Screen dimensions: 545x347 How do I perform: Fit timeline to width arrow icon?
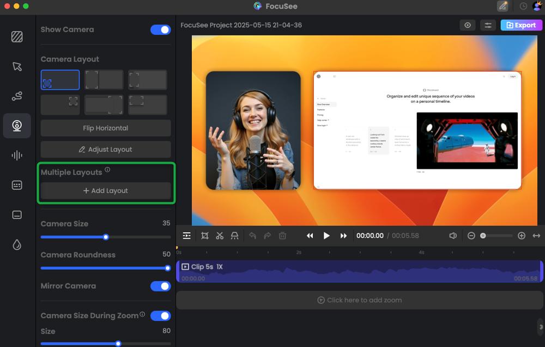pyautogui.click(x=536, y=236)
